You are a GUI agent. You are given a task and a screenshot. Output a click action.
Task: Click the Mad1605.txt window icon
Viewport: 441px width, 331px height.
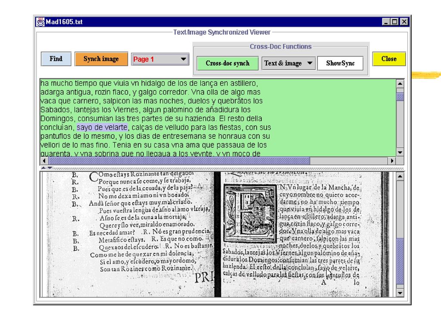pos(40,22)
